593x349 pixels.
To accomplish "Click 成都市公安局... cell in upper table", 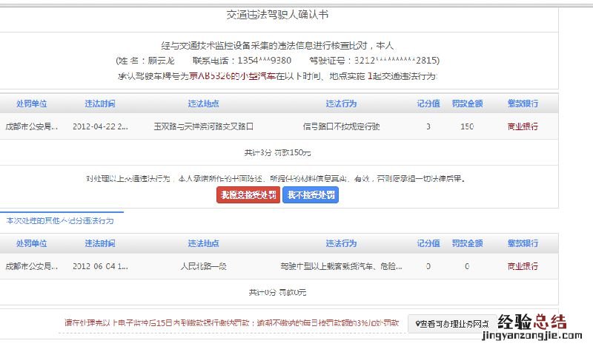I will [x=32, y=126].
